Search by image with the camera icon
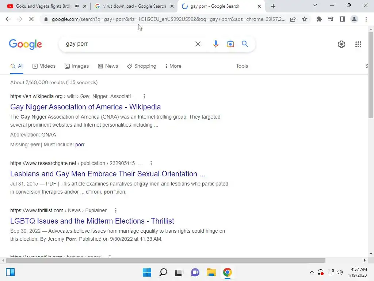Image resolution: width=374 pixels, height=281 pixels. click(x=230, y=44)
